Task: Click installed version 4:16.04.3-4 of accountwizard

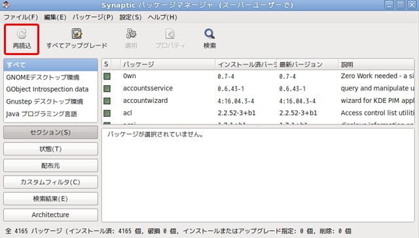Action: point(236,101)
